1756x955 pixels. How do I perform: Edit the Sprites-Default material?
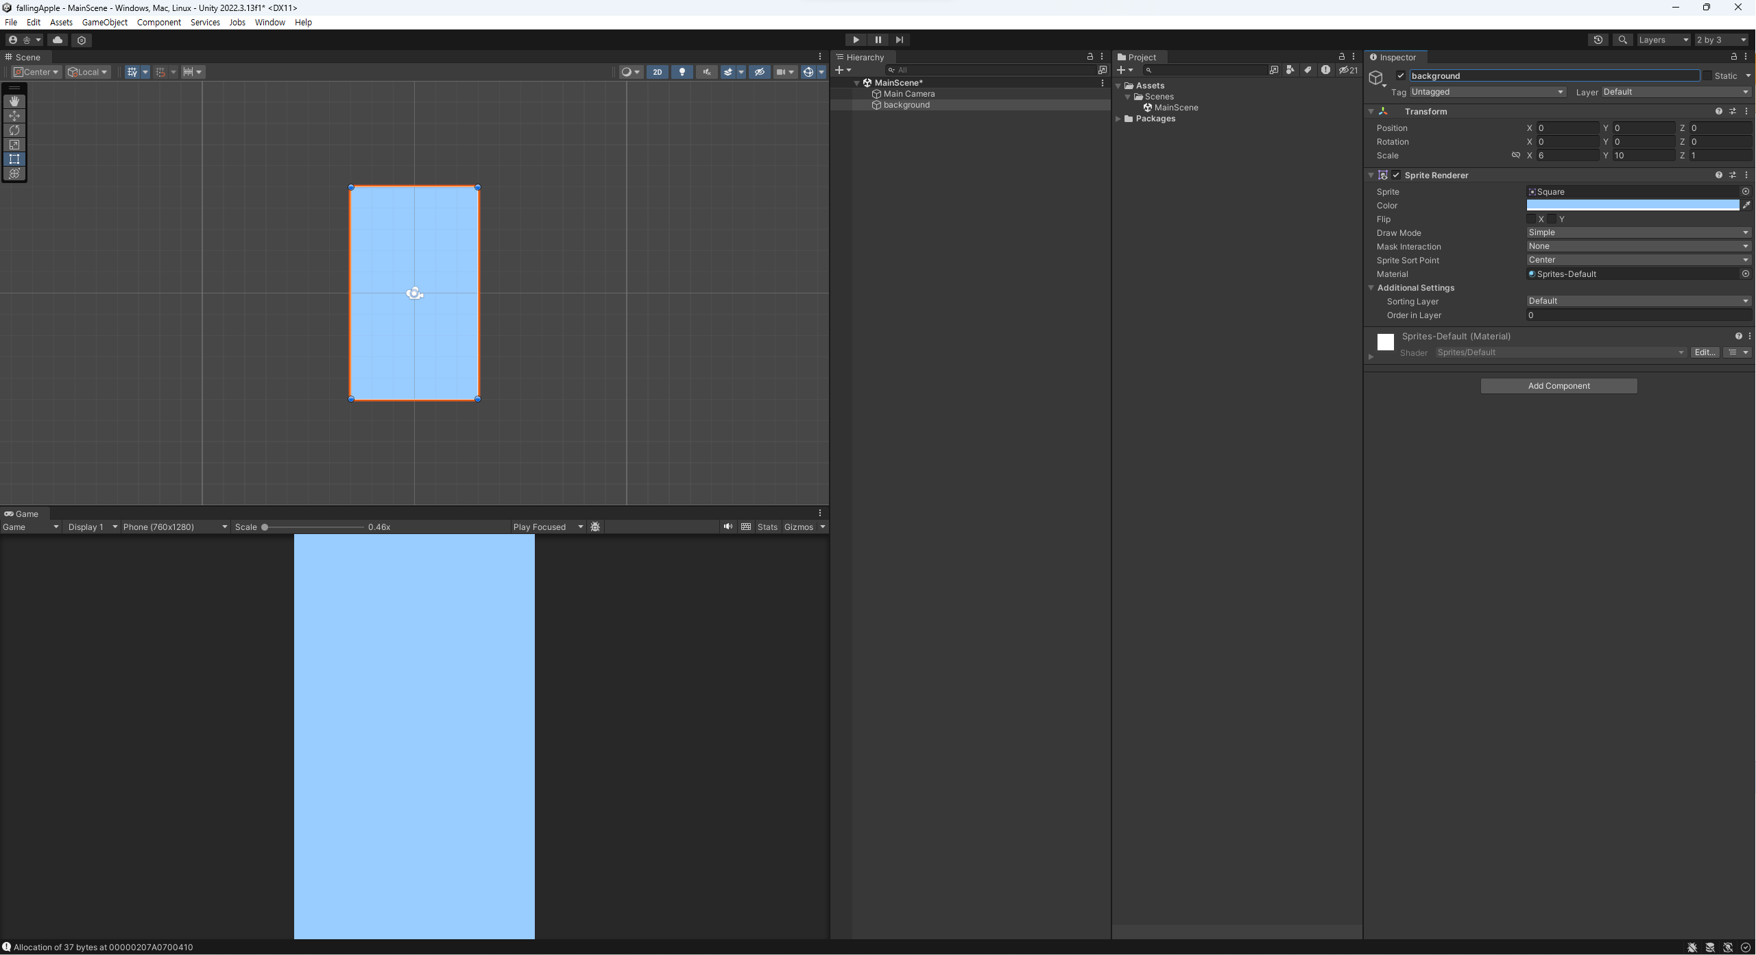pos(1705,352)
